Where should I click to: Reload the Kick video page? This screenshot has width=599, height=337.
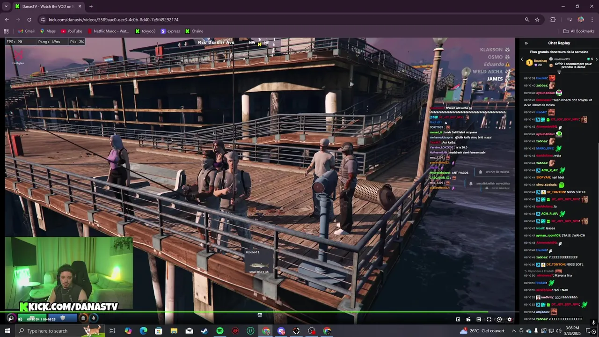[29, 20]
